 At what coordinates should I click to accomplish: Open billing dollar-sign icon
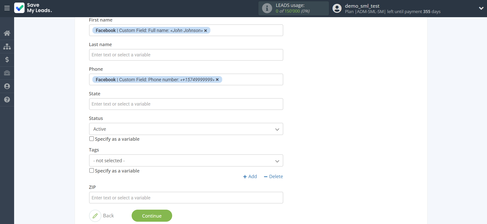point(7,60)
